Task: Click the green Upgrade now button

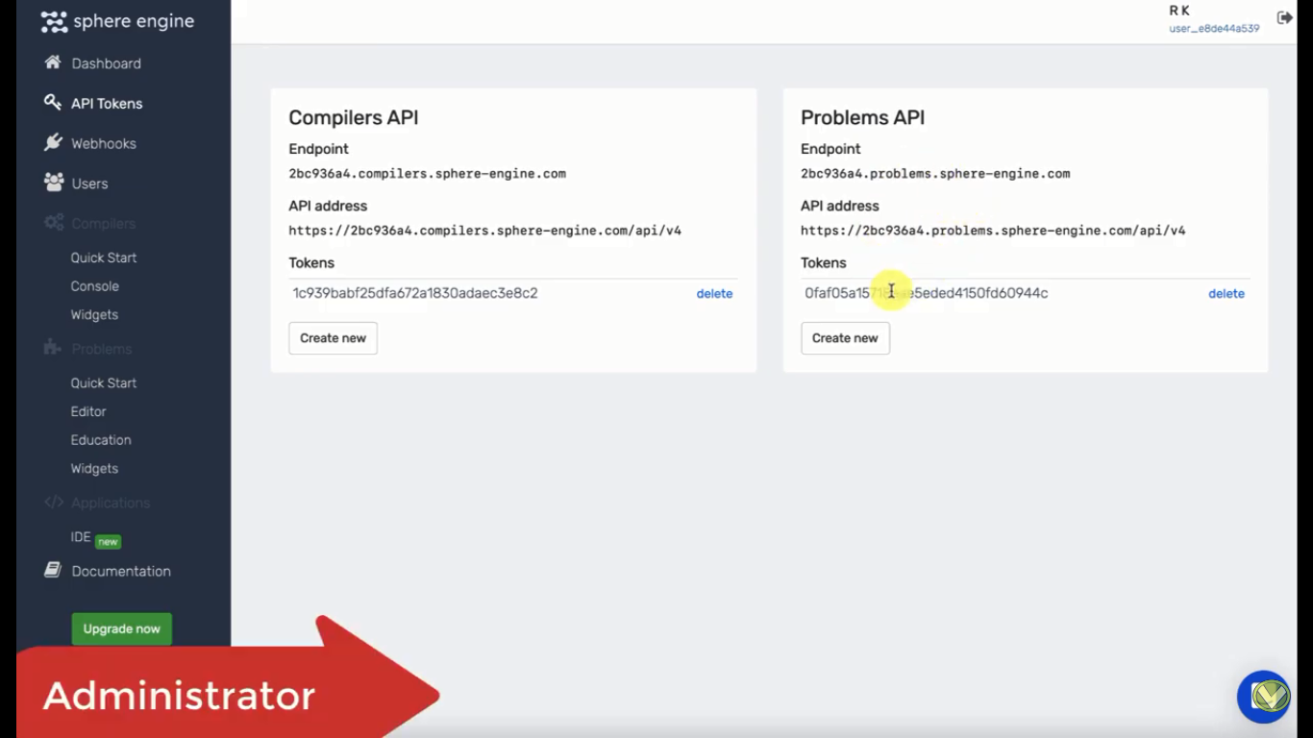Action: click(122, 628)
